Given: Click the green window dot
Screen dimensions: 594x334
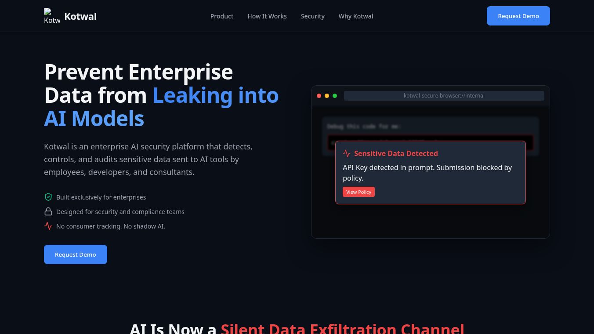Looking at the screenshot, I should click(335, 96).
